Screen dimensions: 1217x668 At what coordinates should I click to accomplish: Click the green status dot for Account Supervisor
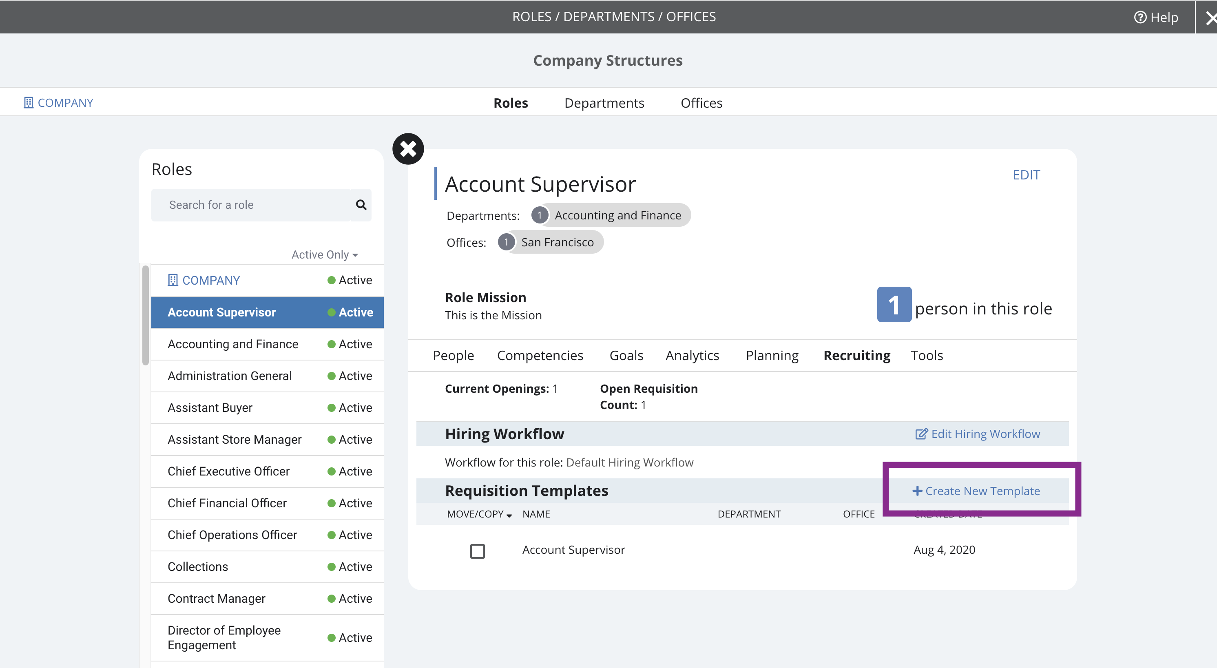pyautogui.click(x=331, y=312)
